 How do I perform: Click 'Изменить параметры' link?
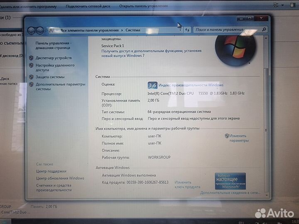(239, 138)
